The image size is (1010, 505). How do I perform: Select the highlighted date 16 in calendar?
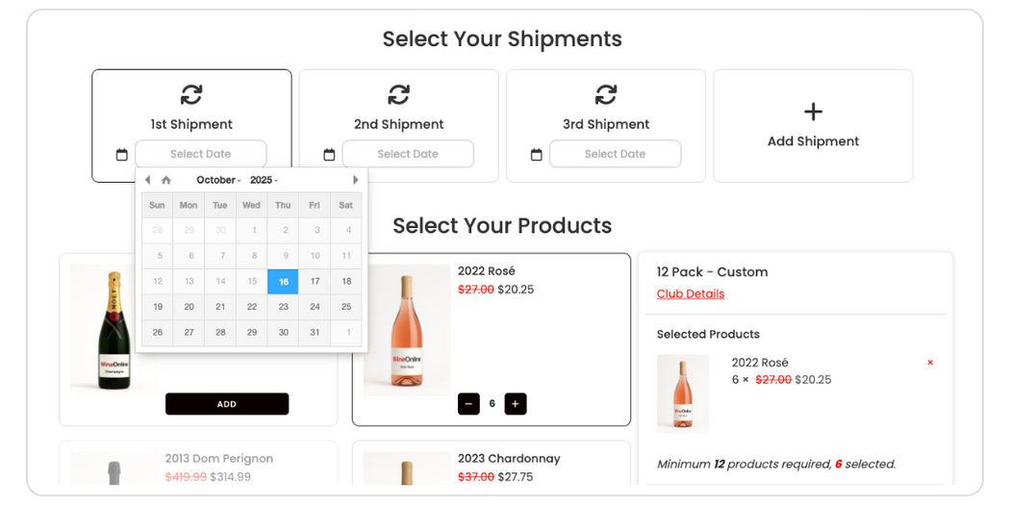point(283,282)
